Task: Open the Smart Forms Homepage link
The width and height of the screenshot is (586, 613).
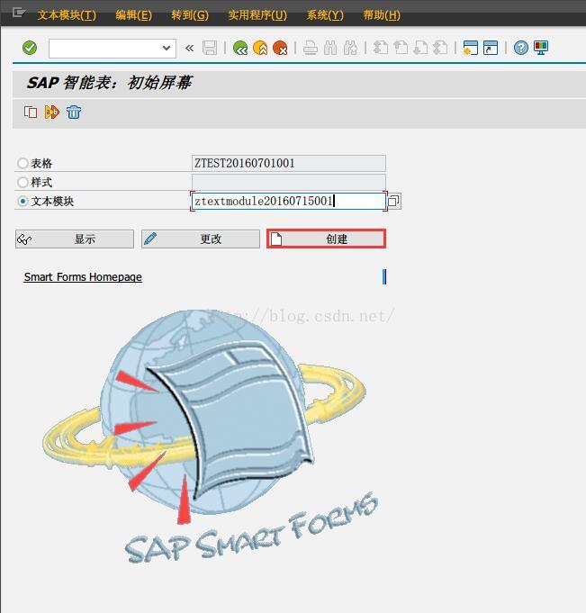Action: (83, 276)
